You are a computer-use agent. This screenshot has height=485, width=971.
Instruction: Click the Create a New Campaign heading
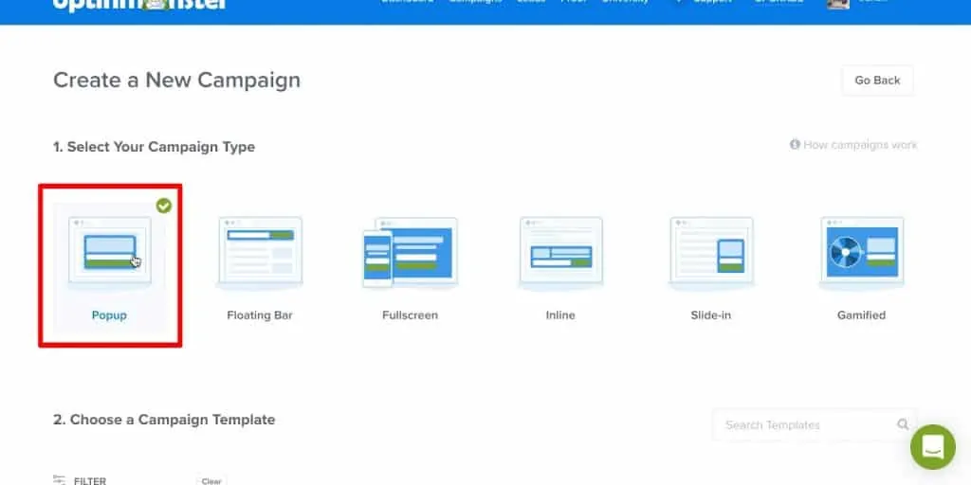click(x=177, y=81)
